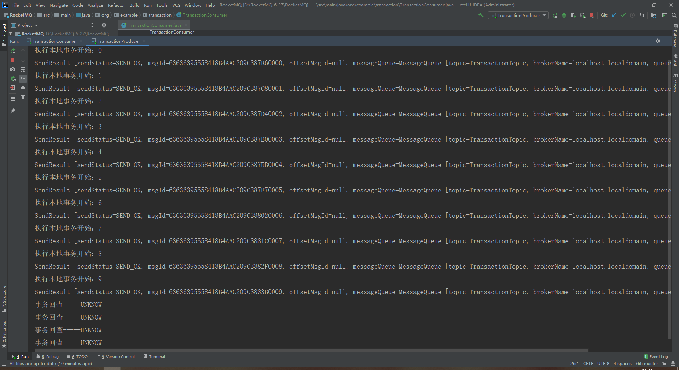Rerun the process in the Run panel
Viewport: 679px width, 370px height.
[x=13, y=51]
